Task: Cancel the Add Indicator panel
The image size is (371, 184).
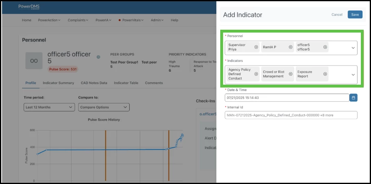Action: point(337,15)
